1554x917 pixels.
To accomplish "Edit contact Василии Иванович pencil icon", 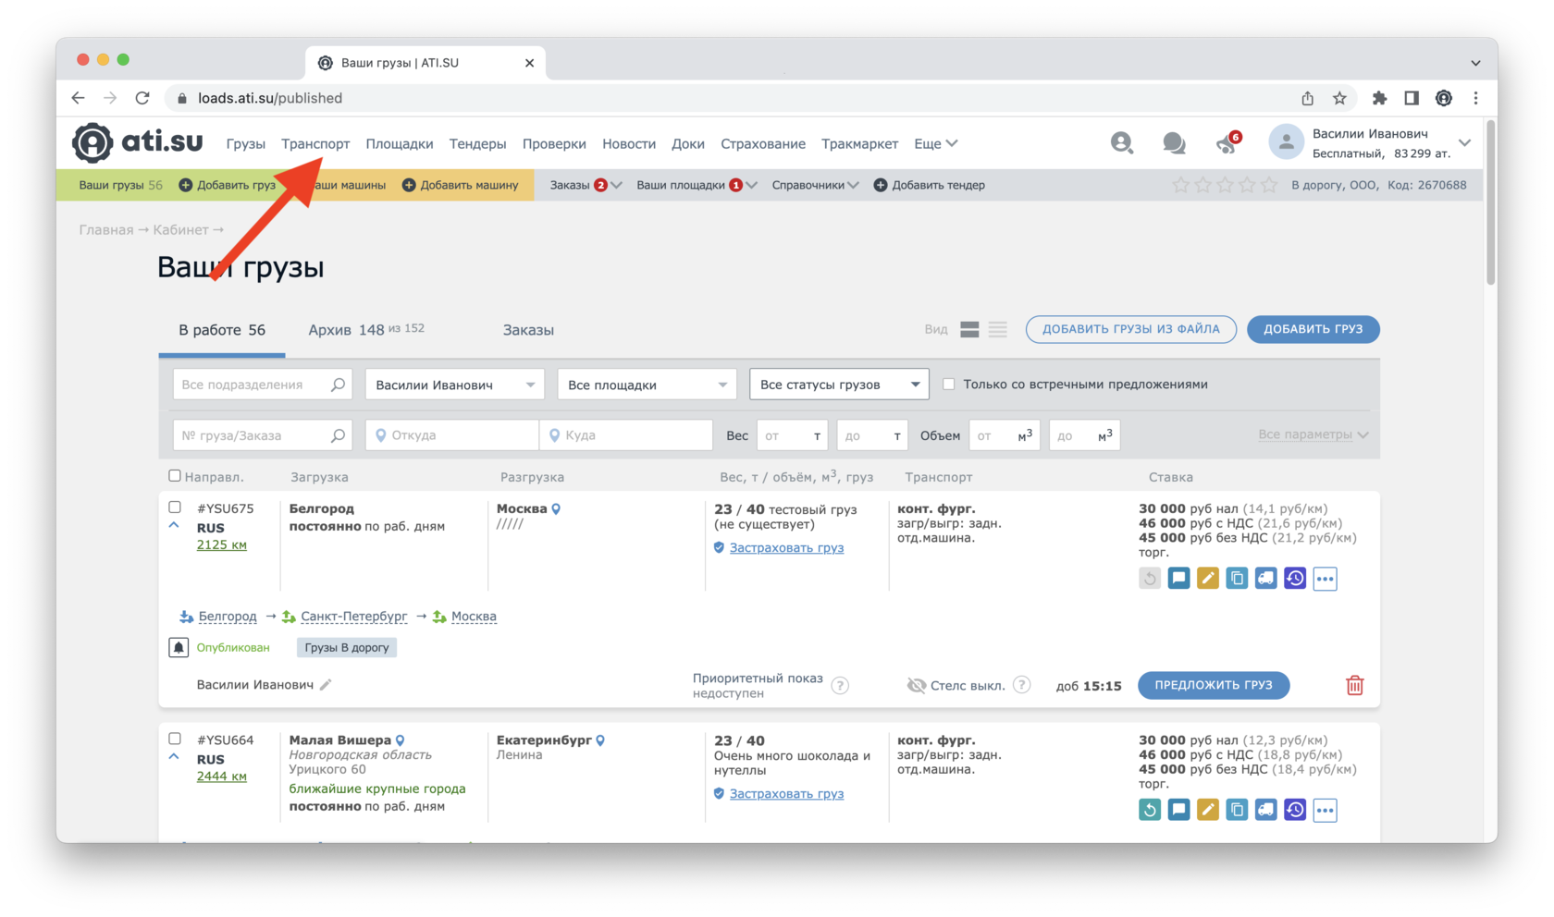I will click(326, 685).
